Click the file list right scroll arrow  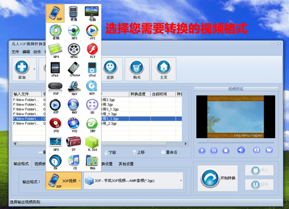pyautogui.click(x=186, y=144)
